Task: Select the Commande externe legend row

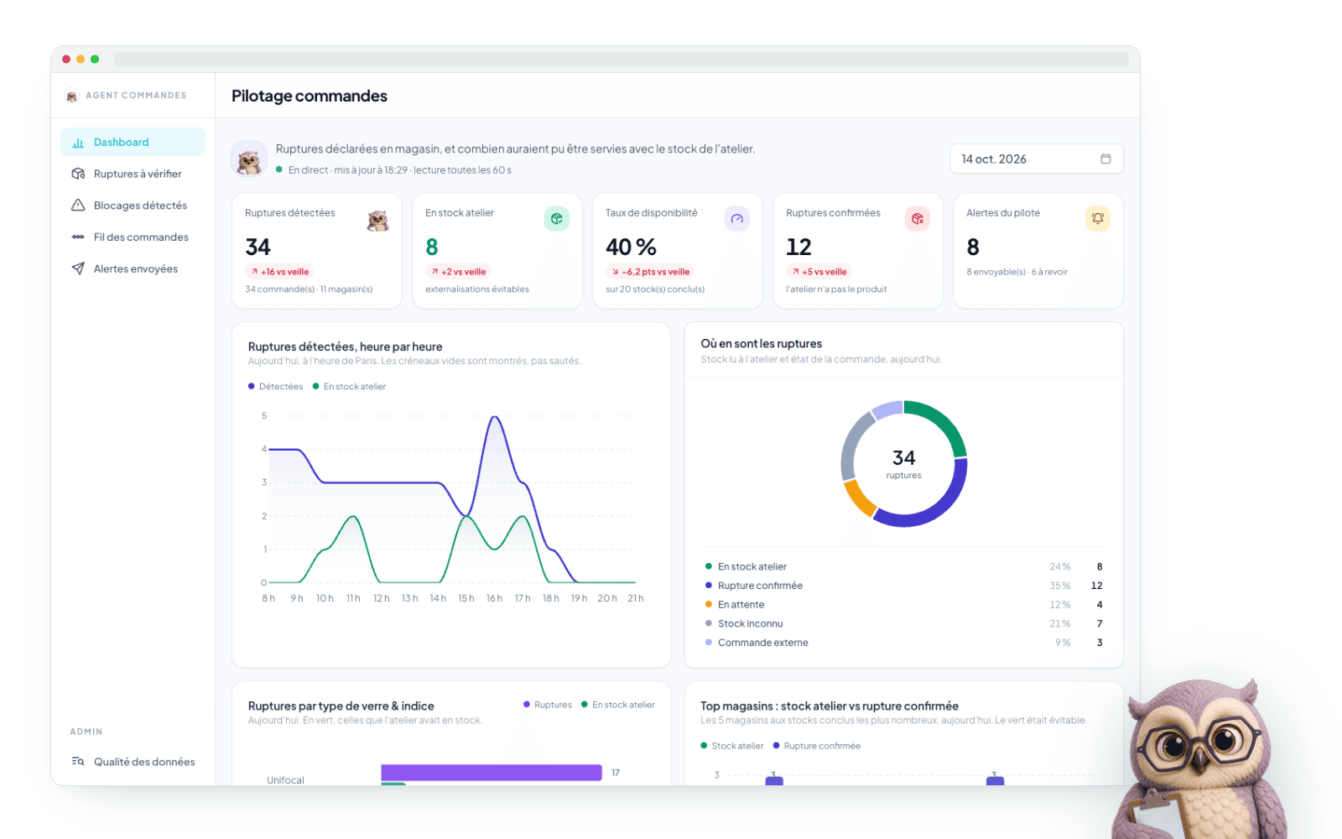Action: coord(904,643)
